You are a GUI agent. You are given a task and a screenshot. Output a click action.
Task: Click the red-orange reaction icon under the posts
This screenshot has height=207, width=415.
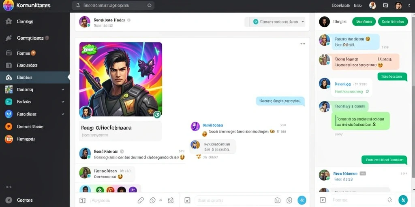110,190
